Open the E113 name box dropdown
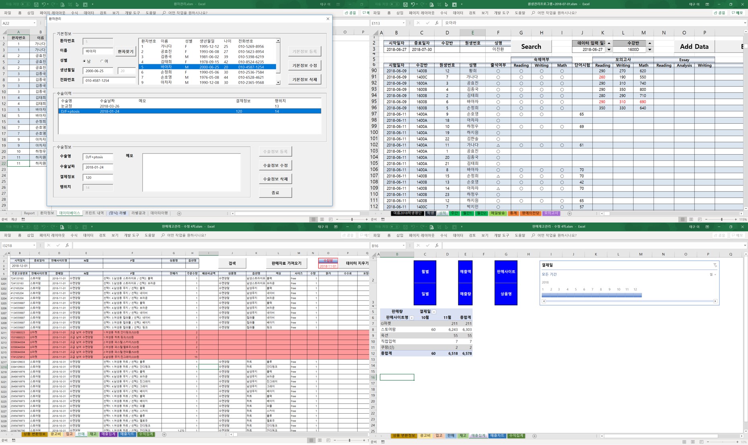748x445 pixels. click(404, 23)
